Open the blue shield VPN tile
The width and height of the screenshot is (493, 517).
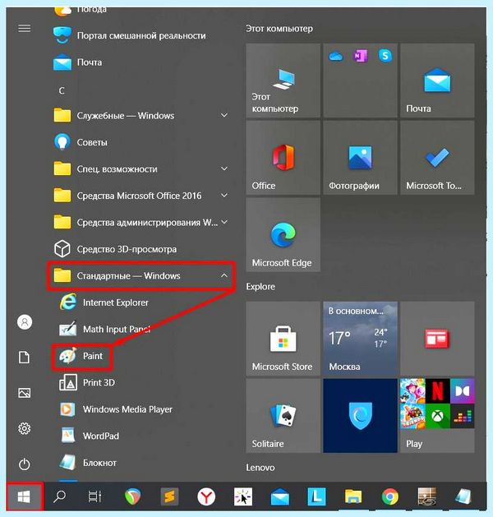coord(360,416)
